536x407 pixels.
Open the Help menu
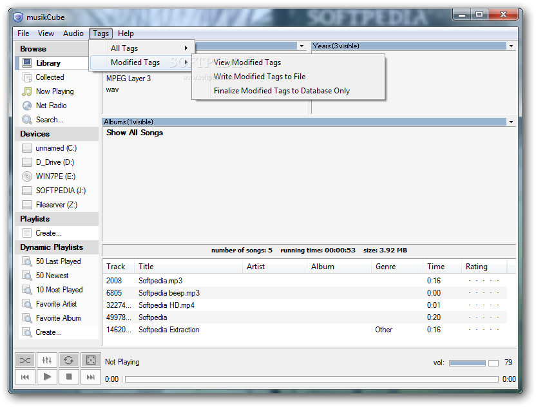point(126,33)
